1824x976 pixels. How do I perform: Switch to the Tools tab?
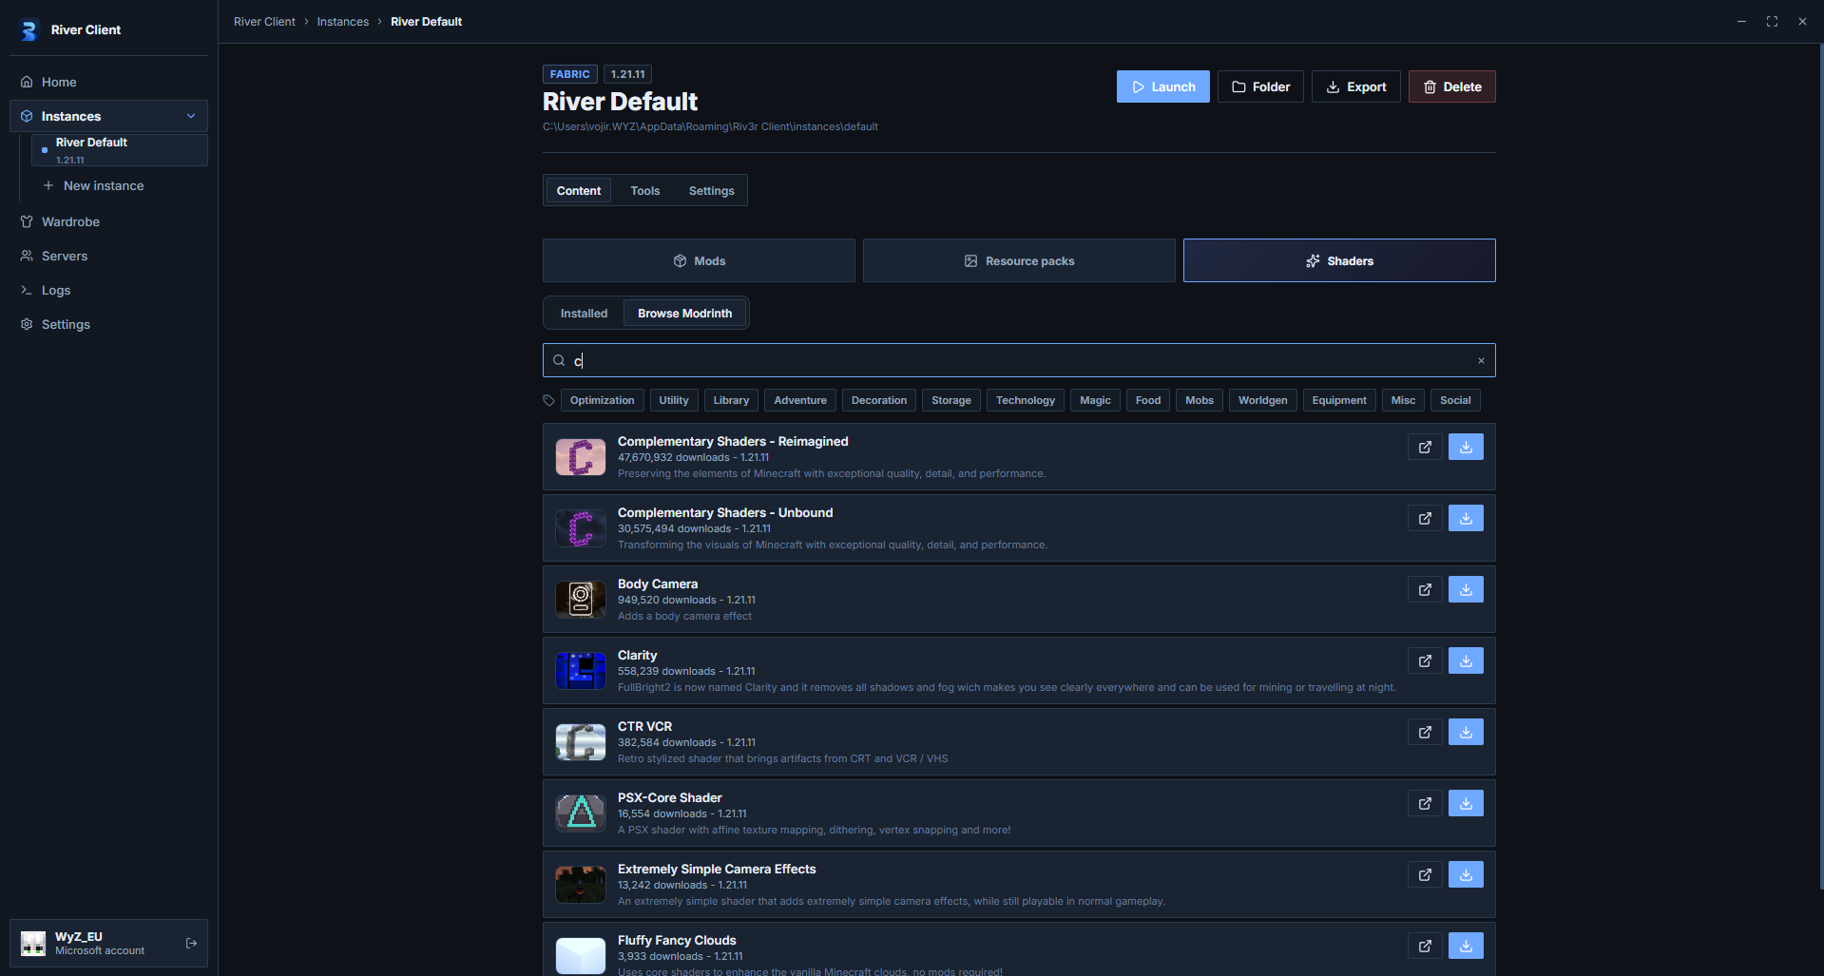coord(645,190)
